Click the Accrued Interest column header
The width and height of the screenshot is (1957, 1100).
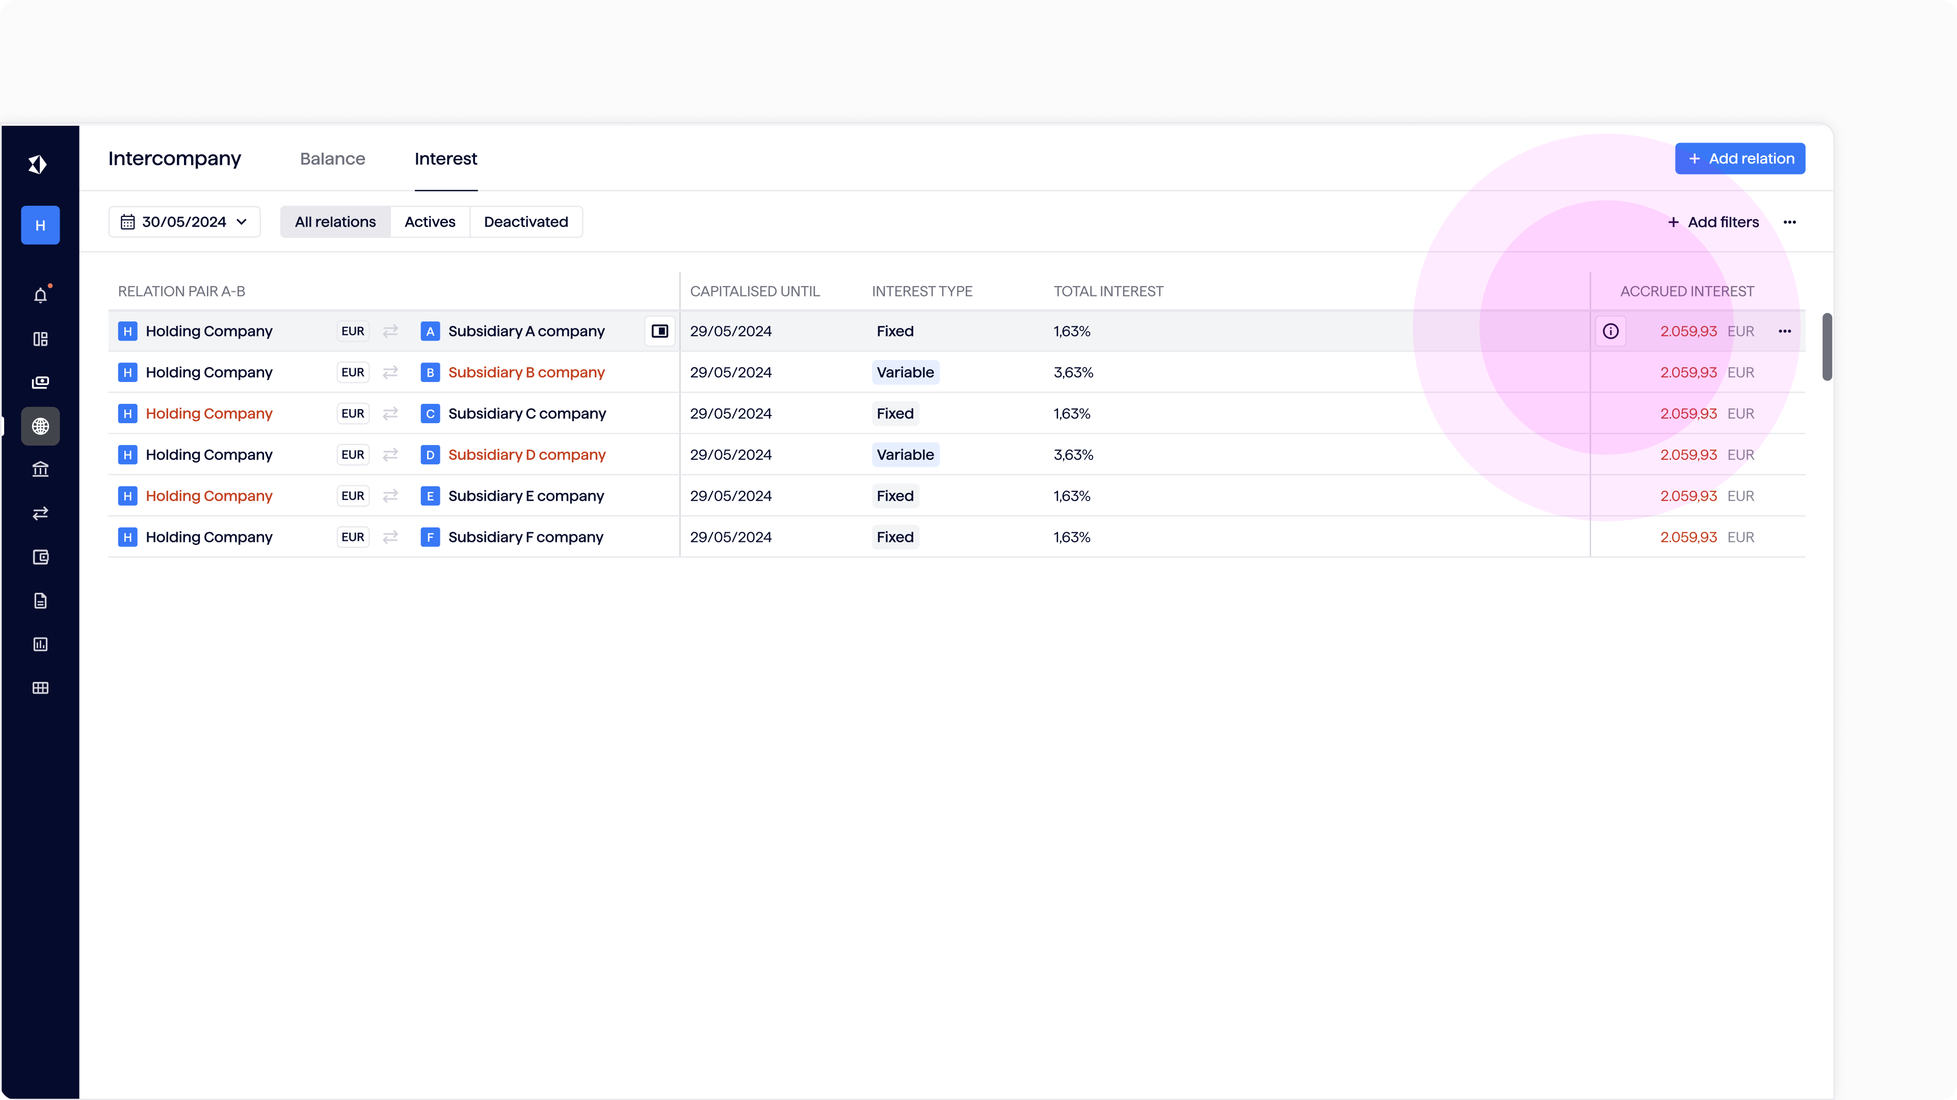[1687, 291]
